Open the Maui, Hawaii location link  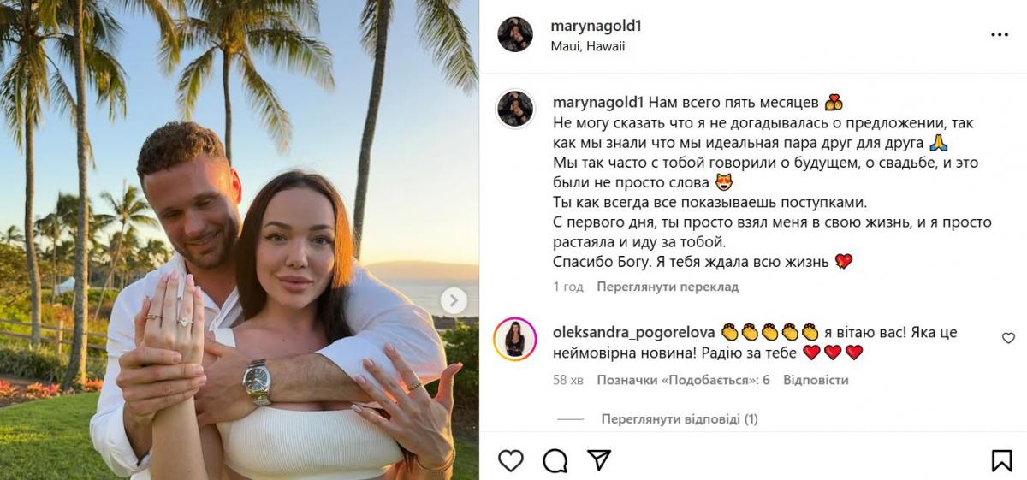click(x=588, y=46)
